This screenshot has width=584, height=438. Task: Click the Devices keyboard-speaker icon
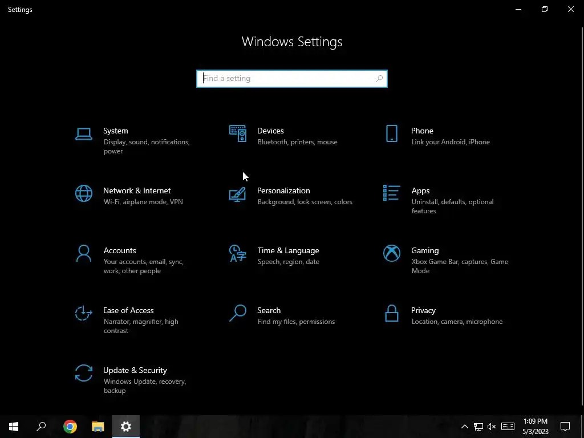click(x=238, y=133)
